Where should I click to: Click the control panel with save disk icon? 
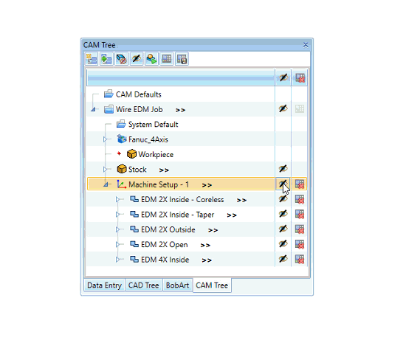(x=182, y=59)
